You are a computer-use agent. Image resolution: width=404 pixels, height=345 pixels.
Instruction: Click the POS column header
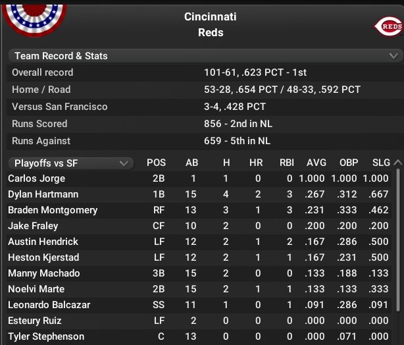[x=157, y=163]
